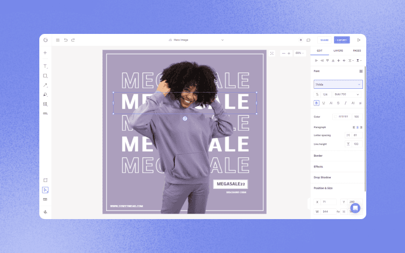Align selection to left edge
Image resolution: width=405 pixels, height=253 pixels.
(316, 60)
